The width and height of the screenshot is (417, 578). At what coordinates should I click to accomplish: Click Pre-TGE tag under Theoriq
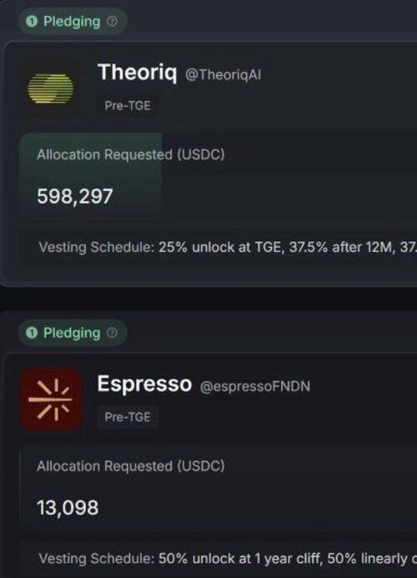click(128, 106)
